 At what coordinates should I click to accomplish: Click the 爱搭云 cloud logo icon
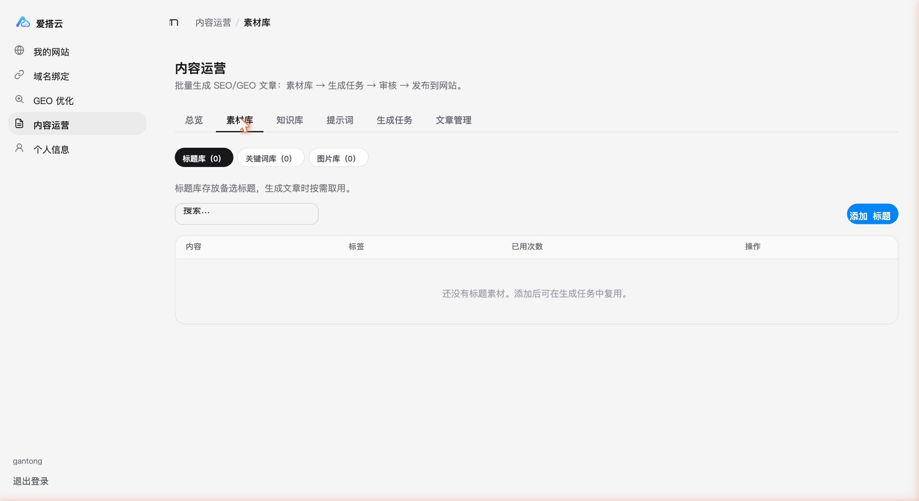pos(23,22)
